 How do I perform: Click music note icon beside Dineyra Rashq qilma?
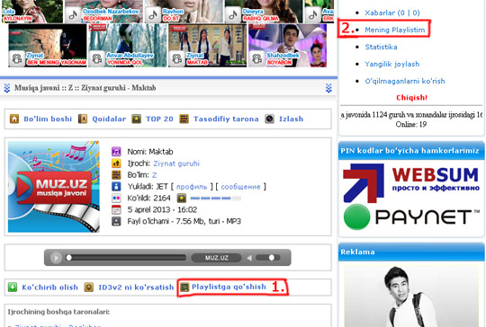click(x=233, y=14)
